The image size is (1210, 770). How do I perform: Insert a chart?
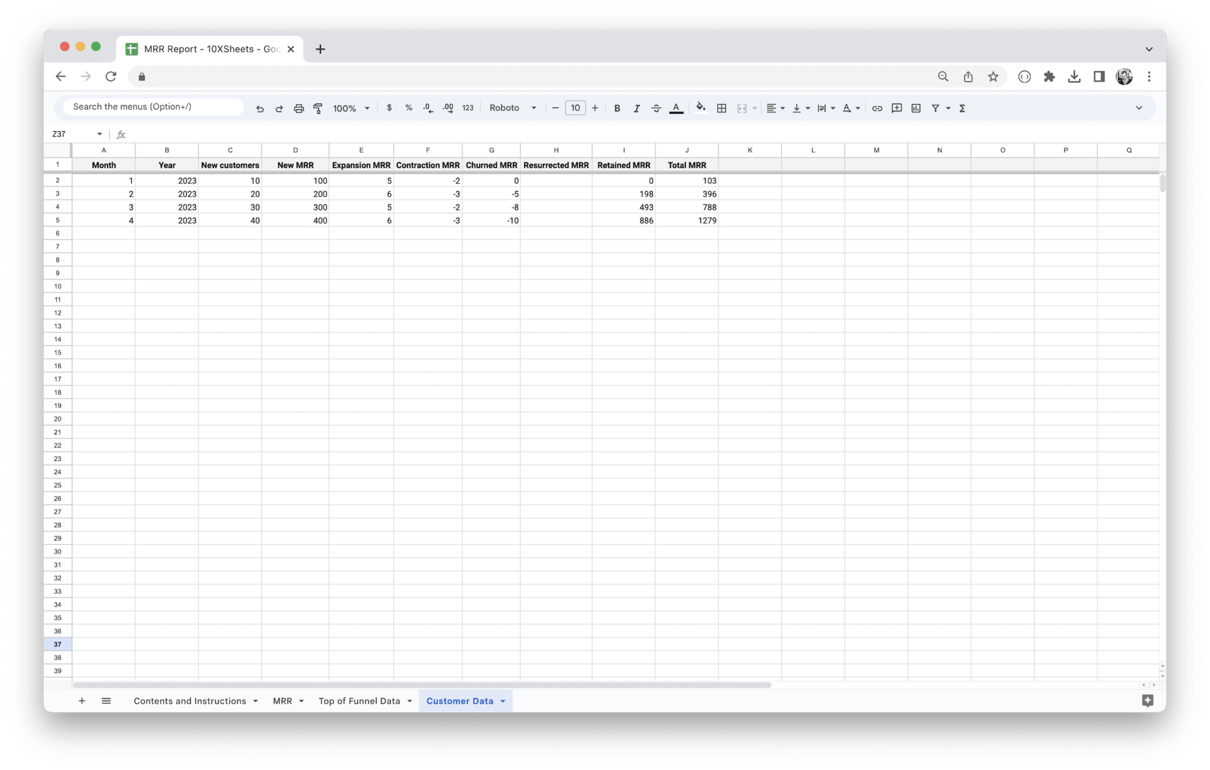916,108
